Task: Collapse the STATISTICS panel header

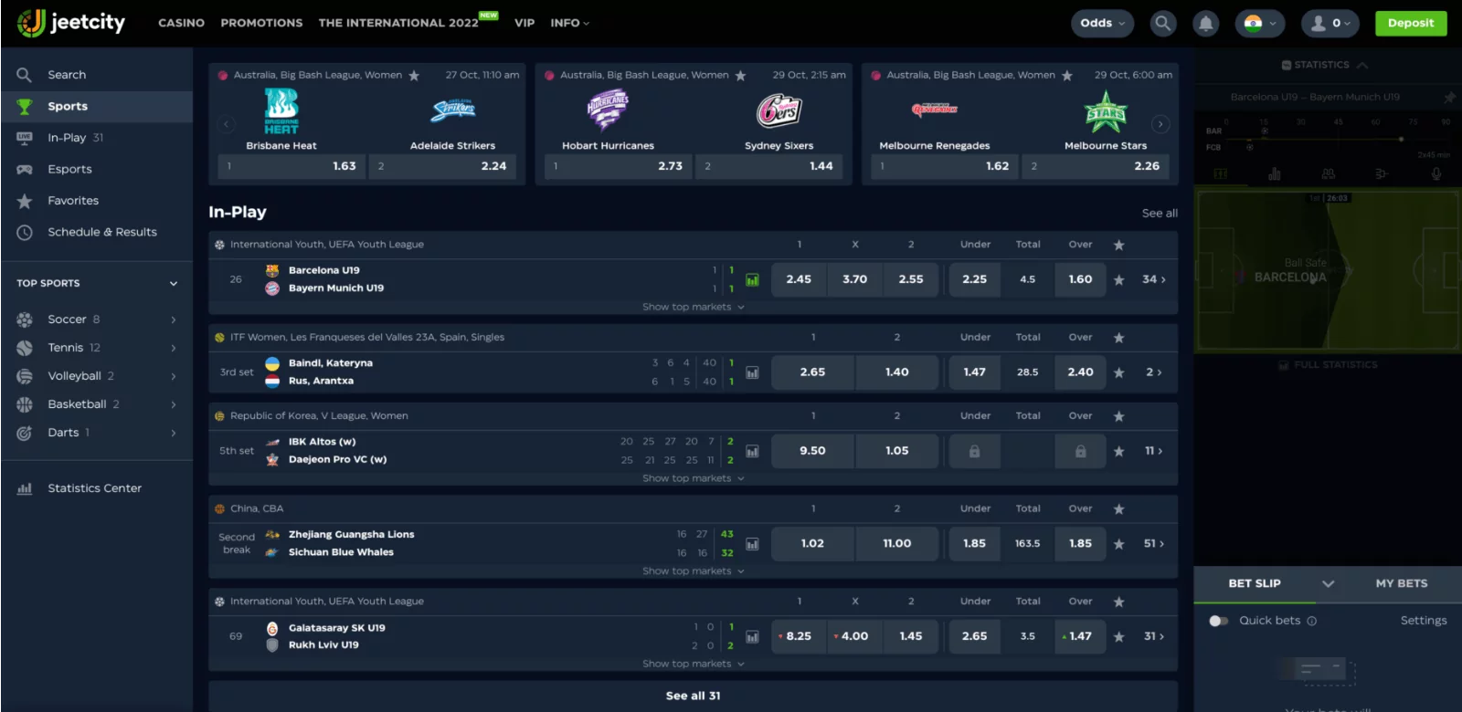Action: (x=1324, y=65)
